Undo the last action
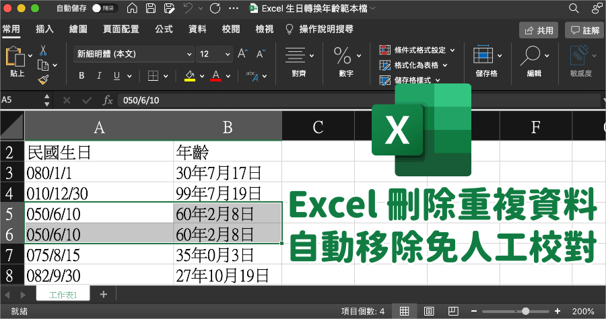606x319 pixels. 189,8
